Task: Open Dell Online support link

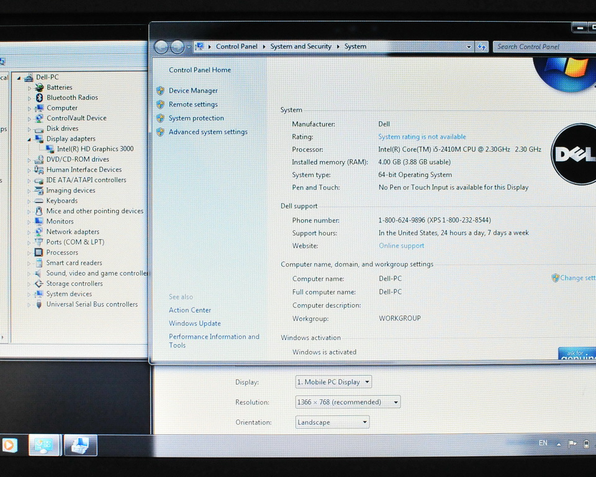Action: pos(402,246)
